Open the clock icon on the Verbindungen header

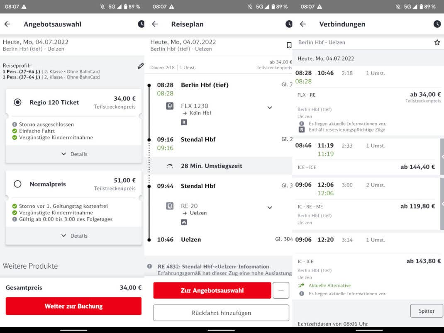tap(437, 24)
